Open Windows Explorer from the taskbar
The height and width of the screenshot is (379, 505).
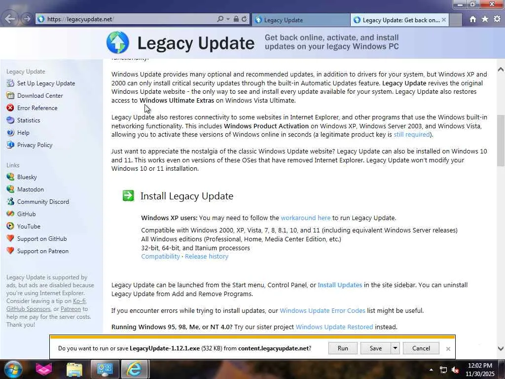pyautogui.click(x=74, y=369)
